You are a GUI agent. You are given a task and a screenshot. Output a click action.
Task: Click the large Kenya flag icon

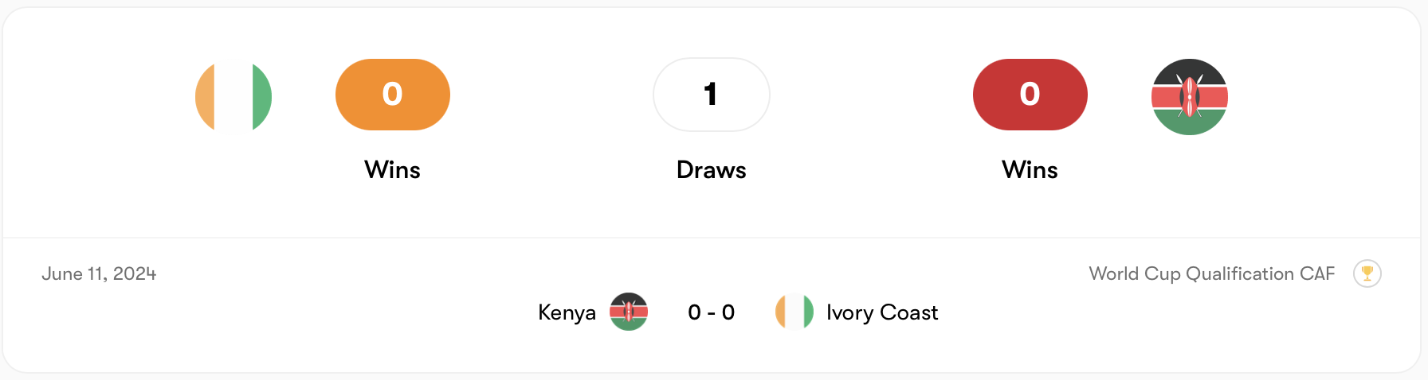click(x=1189, y=96)
